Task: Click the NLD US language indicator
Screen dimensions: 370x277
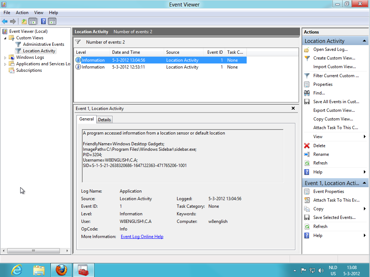Action: point(333,271)
